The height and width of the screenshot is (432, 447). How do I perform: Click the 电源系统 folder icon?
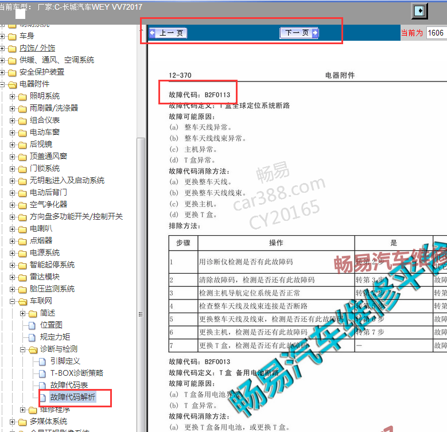coord(22,254)
